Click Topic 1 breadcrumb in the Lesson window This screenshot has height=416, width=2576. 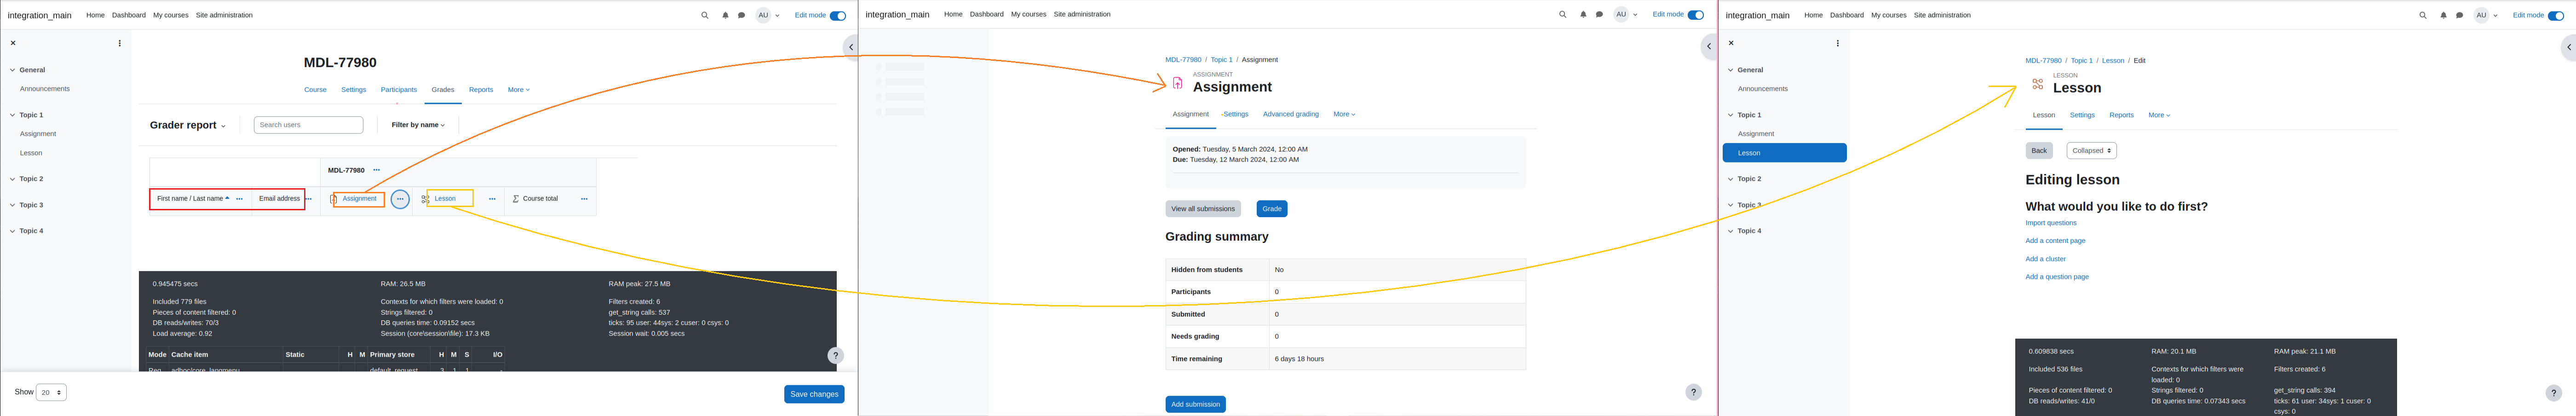click(x=2081, y=61)
